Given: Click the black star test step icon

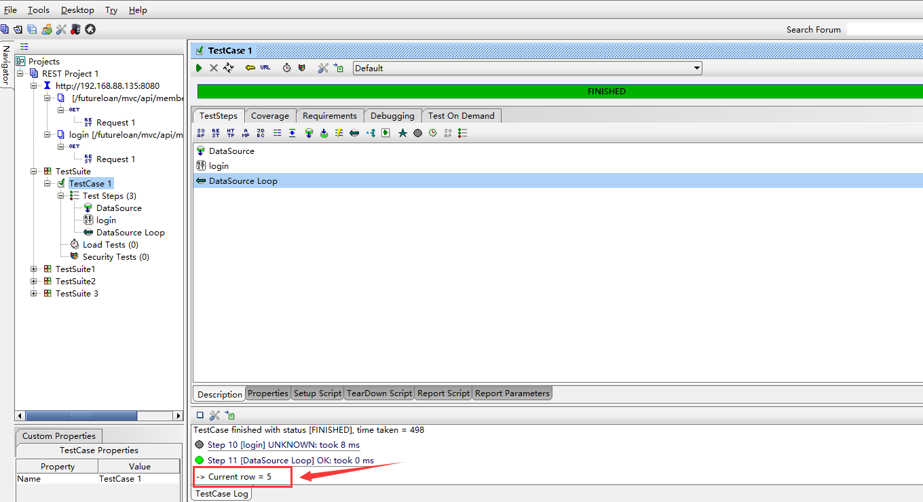Looking at the screenshot, I should (402, 133).
